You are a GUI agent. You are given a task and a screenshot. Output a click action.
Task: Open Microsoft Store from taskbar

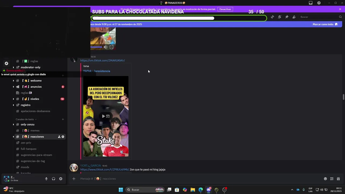click(x=177, y=190)
